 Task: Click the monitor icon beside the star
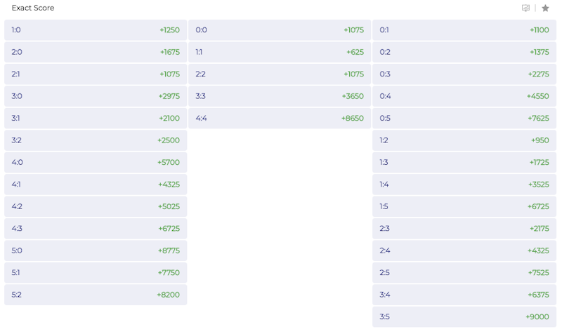[525, 8]
